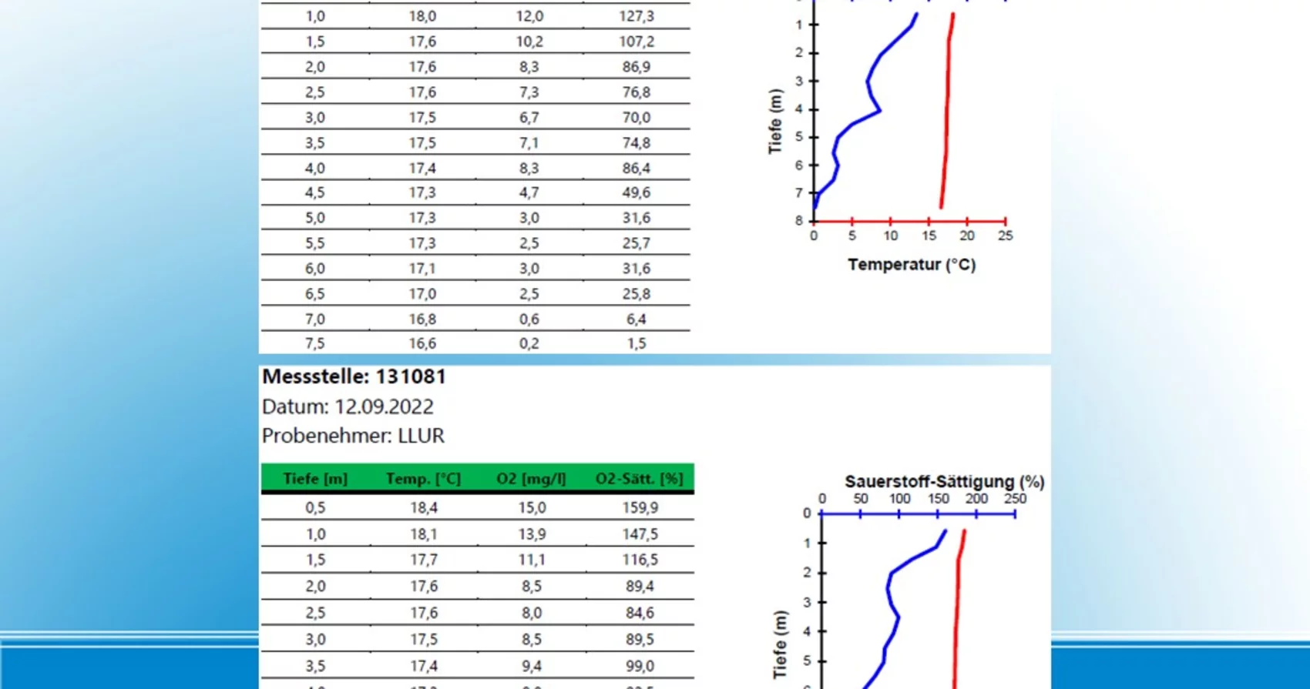Select the oxygen value 0,2
Viewport: 1310px width, 689px height.
point(529,344)
